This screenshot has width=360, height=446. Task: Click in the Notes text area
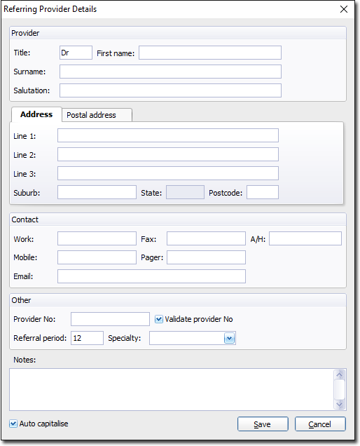[172, 389]
